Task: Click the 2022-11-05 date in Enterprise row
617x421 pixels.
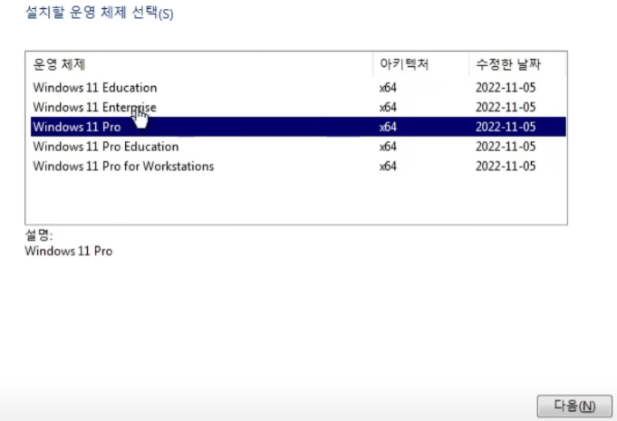Action: (506, 108)
